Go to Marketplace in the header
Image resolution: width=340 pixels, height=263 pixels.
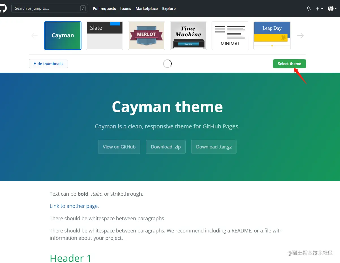click(x=147, y=8)
